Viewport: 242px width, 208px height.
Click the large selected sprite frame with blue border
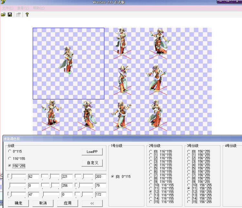tap(68, 64)
